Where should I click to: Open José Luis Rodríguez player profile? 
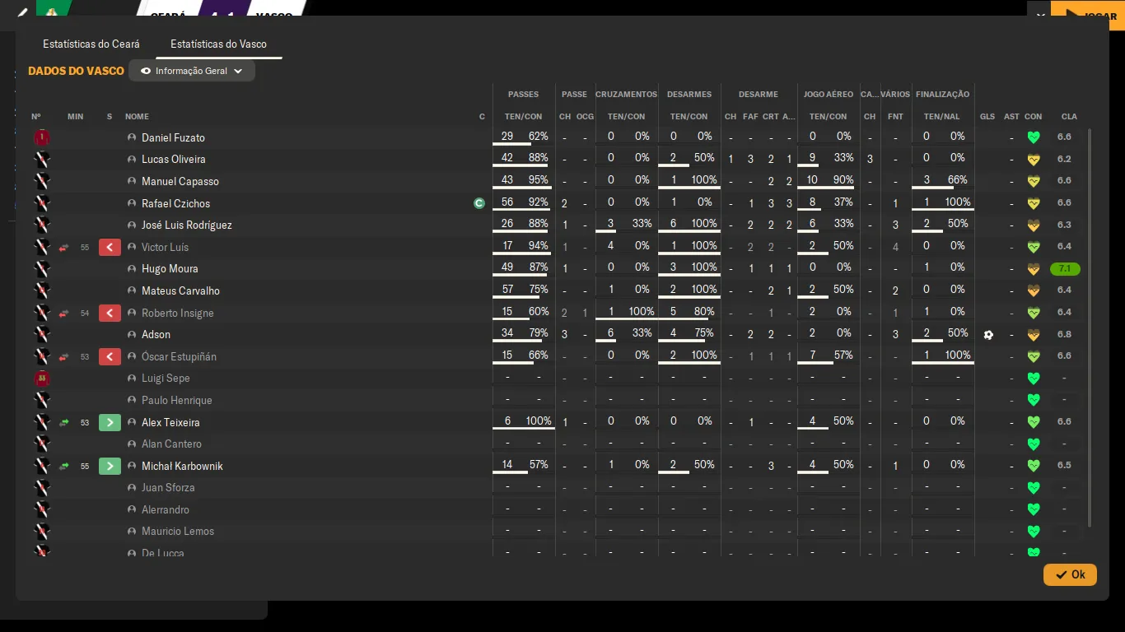[187, 225]
